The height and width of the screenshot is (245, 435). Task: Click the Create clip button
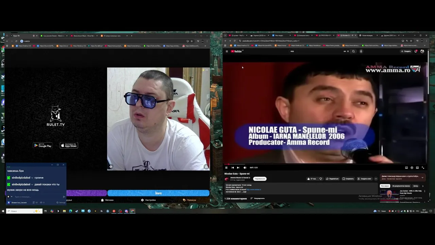click(x=365, y=179)
